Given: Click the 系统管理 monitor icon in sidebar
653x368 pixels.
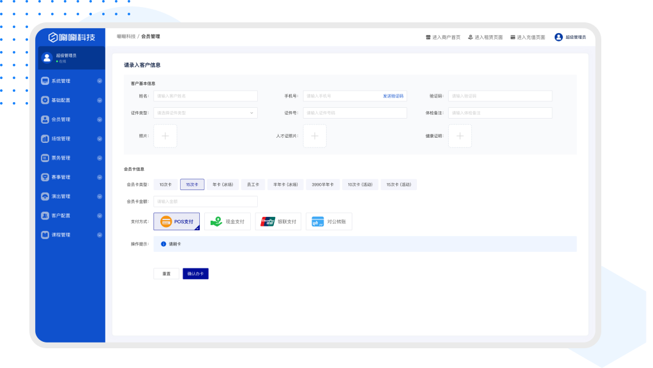Looking at the screenshot, I should (45, 81).
